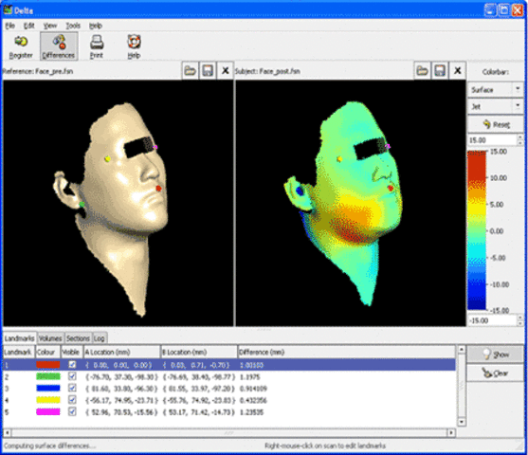Select difference value 0.914109 in row 3
The width and height of the screenshot is (528, 455).
coord(253,389)
